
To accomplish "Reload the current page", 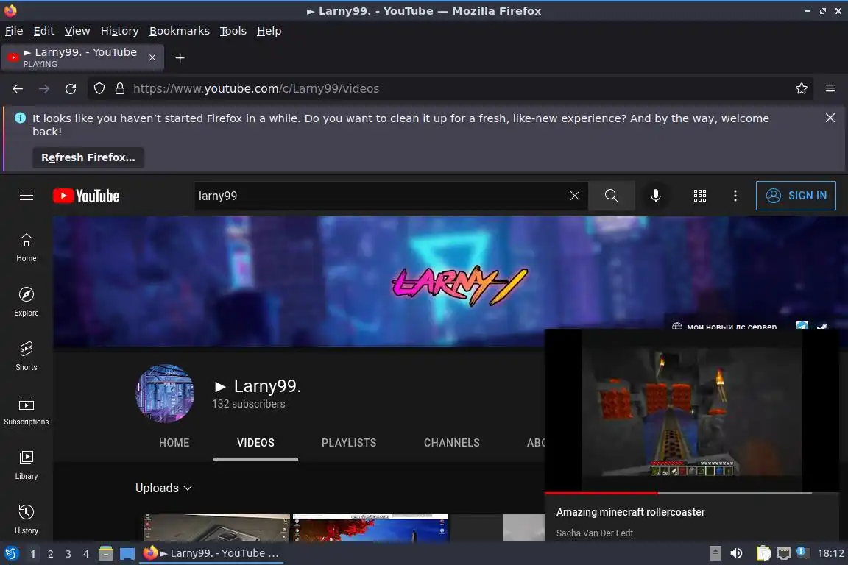I will [x=71, y=89].
